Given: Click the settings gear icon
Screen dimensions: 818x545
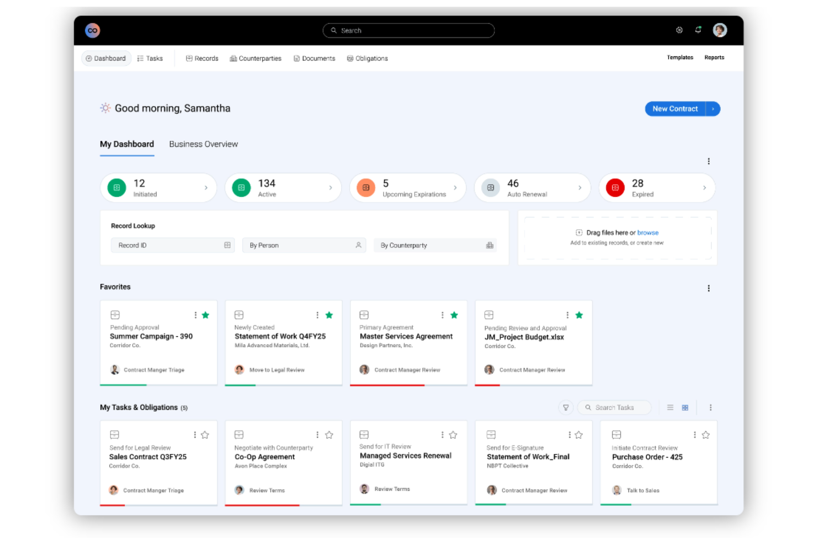Looking at the screenshot, I should (x=679, y=30).
